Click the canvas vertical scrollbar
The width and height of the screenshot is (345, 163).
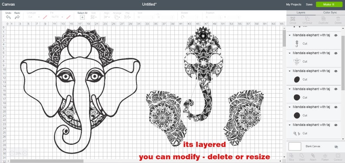(284, 39)
